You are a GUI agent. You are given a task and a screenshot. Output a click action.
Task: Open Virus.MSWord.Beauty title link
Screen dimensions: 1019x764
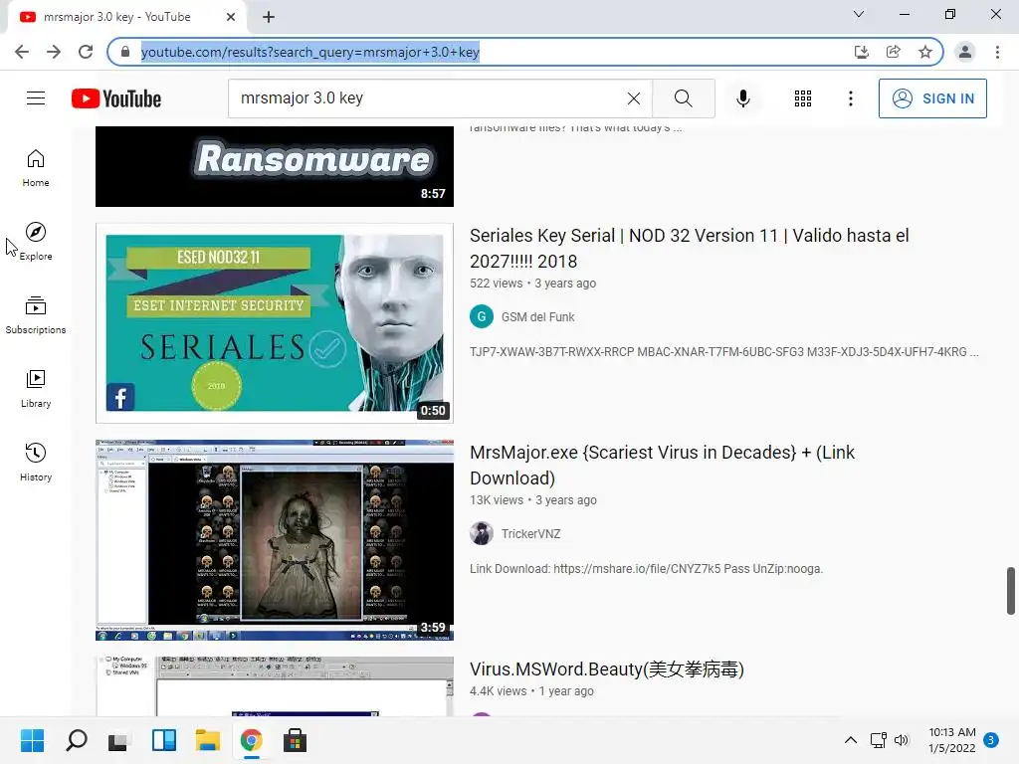(x=607, y=669)
